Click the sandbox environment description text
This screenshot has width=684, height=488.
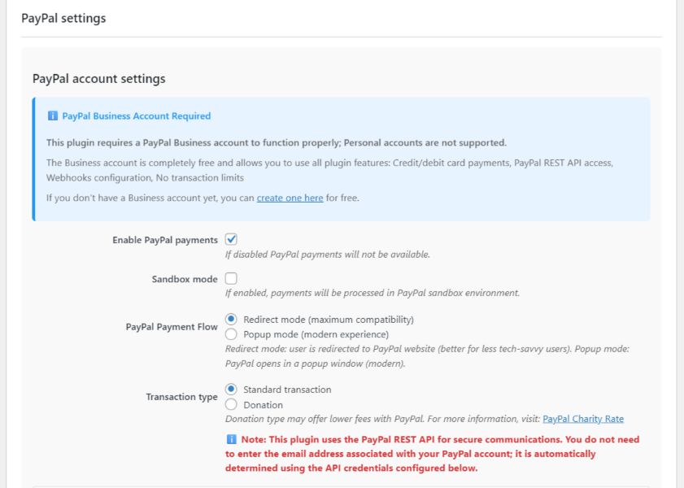[371, 293]
